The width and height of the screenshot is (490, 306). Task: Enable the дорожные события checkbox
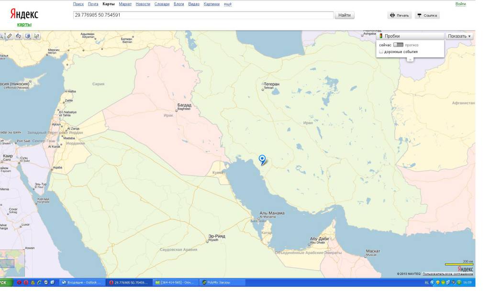click(381, 52)
